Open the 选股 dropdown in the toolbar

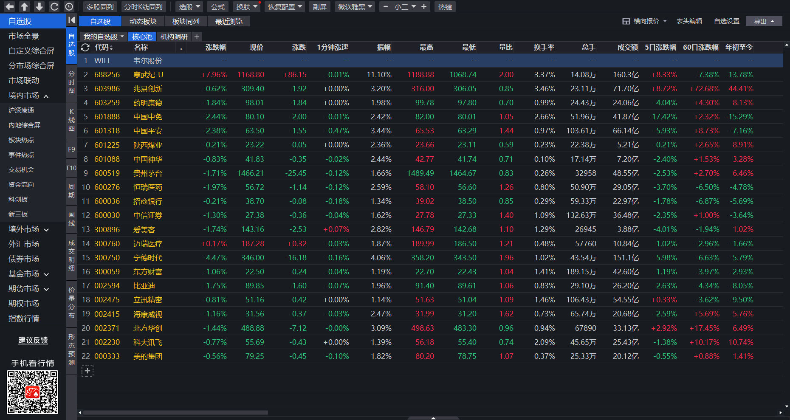(x=189, y=7)
